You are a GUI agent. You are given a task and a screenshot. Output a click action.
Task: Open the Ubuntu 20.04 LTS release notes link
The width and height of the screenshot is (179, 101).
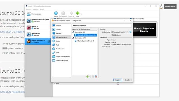point(12,32)
